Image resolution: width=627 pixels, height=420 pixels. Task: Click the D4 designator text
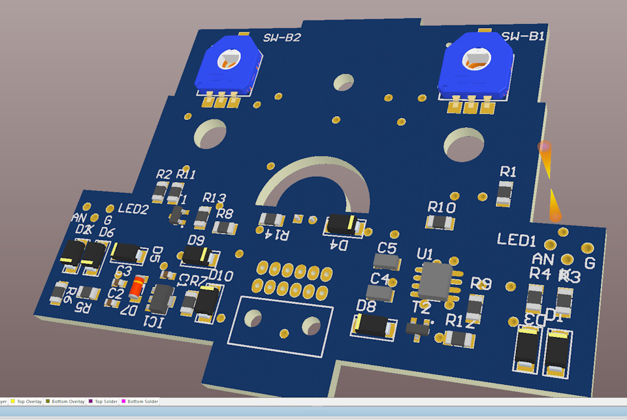pyautogui.click(x=339, y=245)
